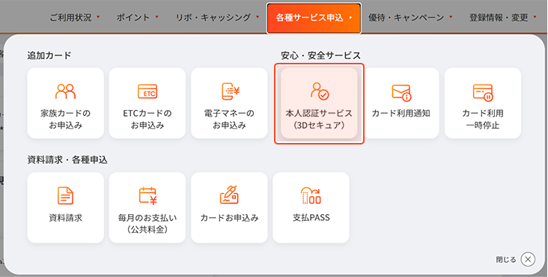This screenshot has height=277, width=548.
Task: Open 電子マネーのお申込み label
Action: click(229, 119)
